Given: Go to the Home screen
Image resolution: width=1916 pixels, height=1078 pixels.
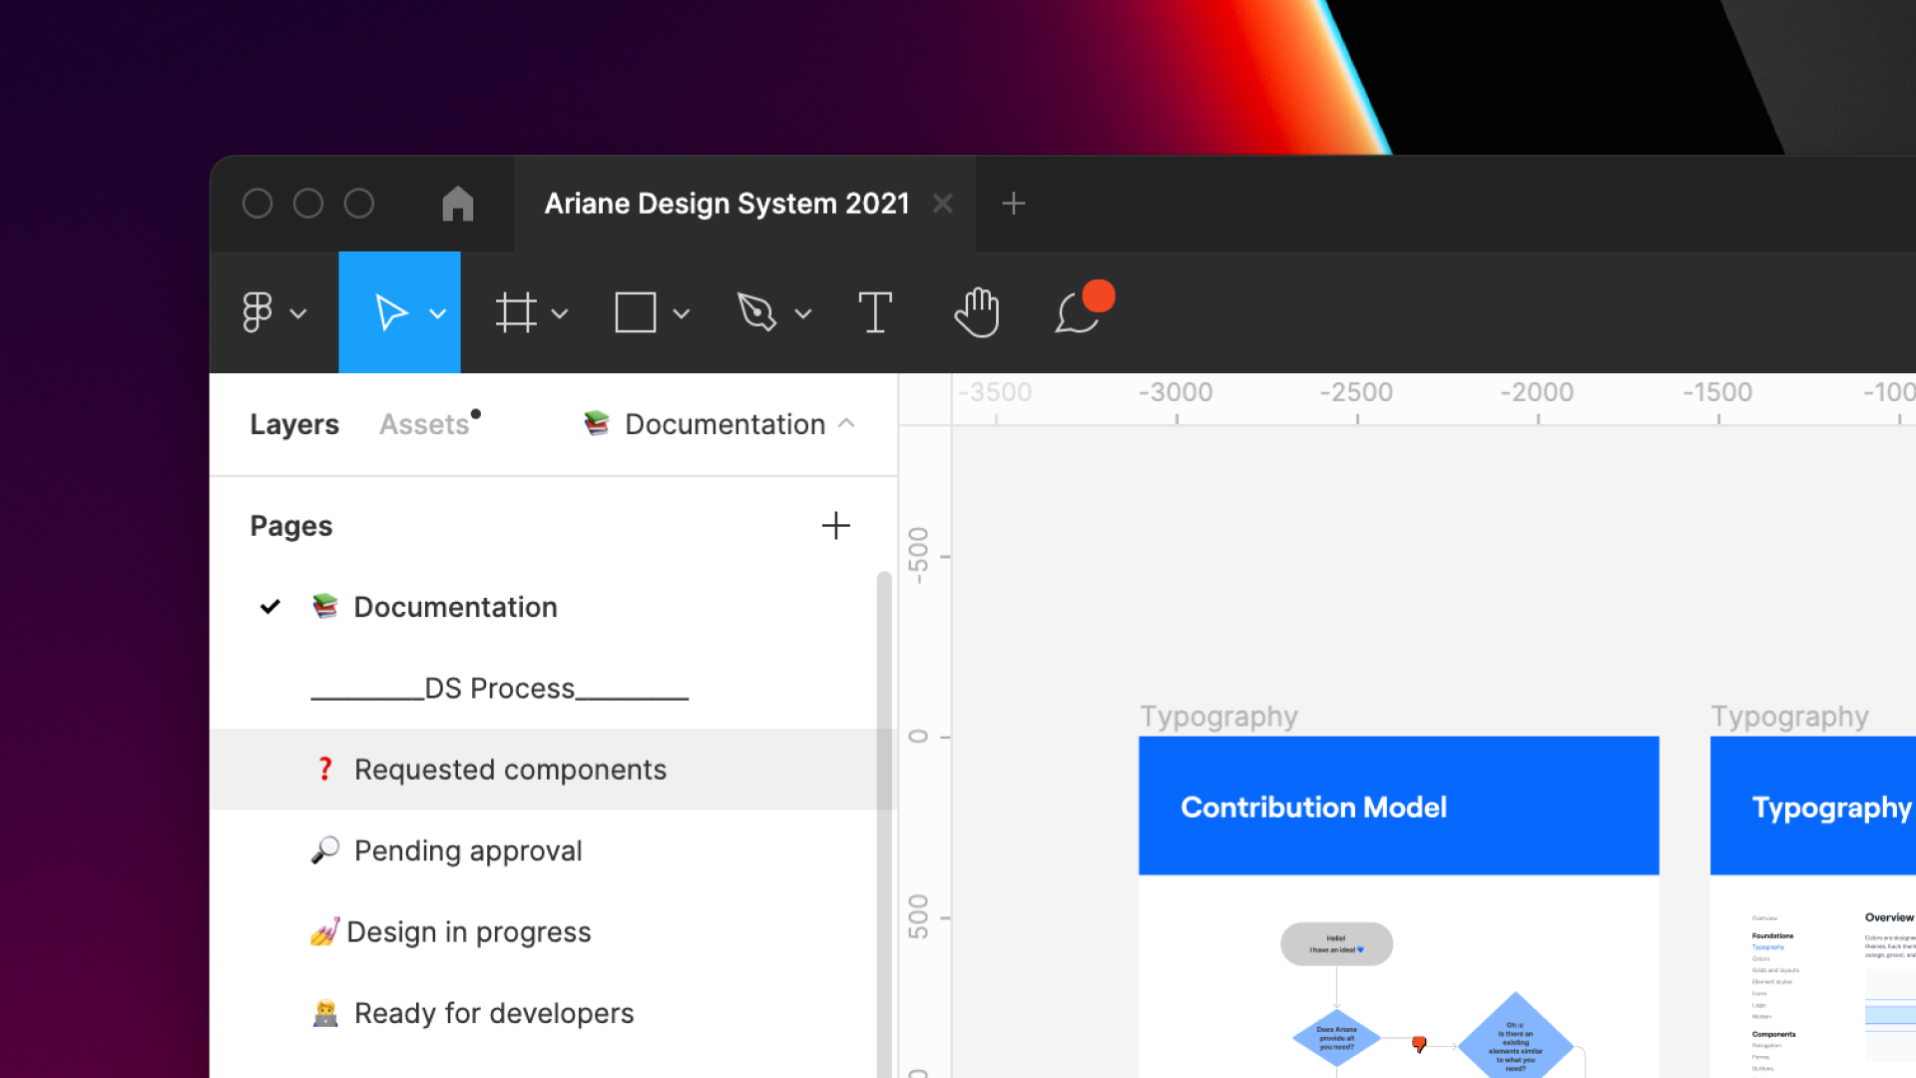Looking at the screenshot, I should (x=458, y=204).
